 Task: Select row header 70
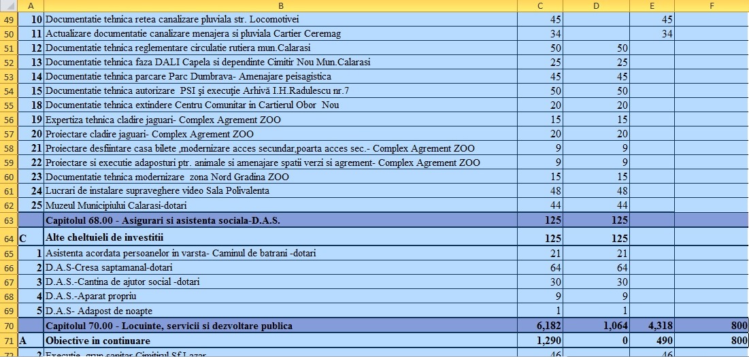point(9,326)
